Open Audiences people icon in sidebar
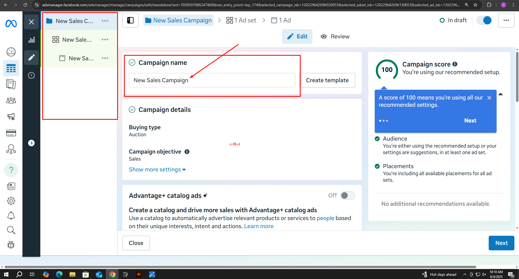Screen dimensions: 519x279 pyautogui.click(x=11, y=101)
